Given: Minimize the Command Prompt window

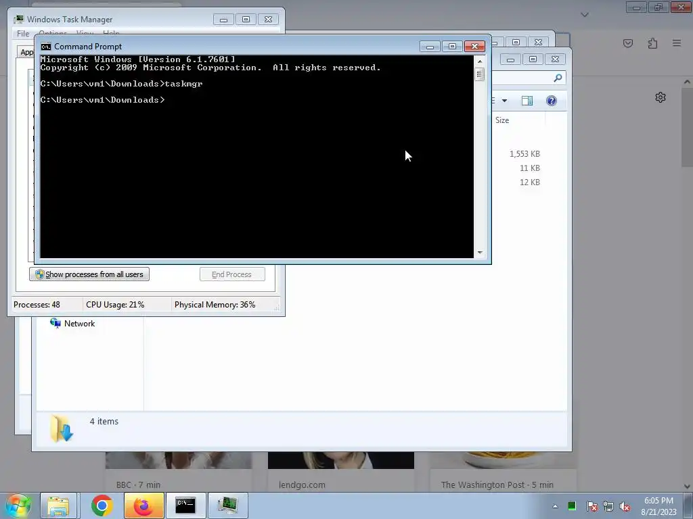Looking at the screenshot, I should tap(430, 47).
